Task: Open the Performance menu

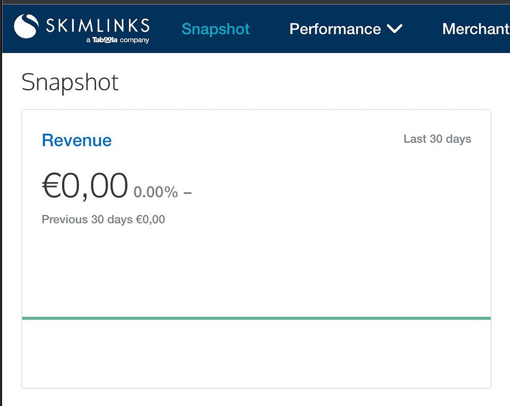Action: tap(335, 29)
